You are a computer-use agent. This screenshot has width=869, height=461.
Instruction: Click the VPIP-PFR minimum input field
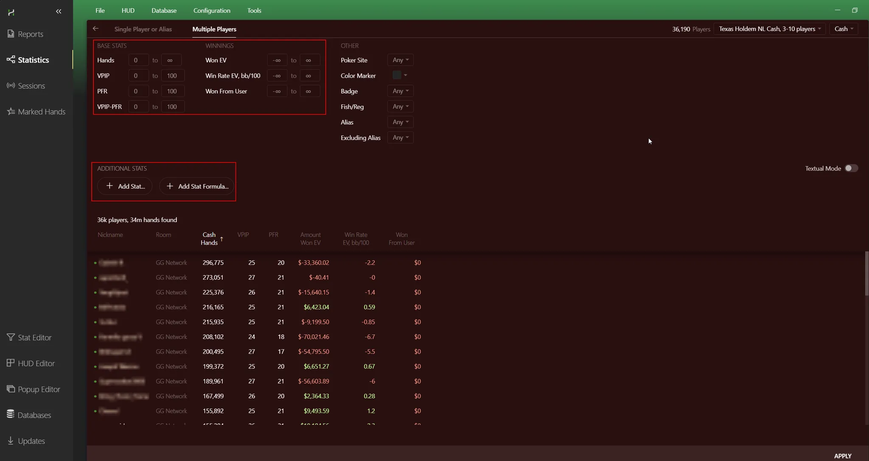click(138, 107)
